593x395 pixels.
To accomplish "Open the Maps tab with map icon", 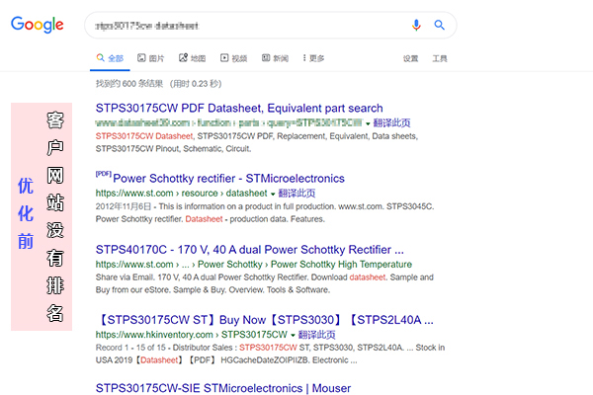I will click(x=192, y=58).
